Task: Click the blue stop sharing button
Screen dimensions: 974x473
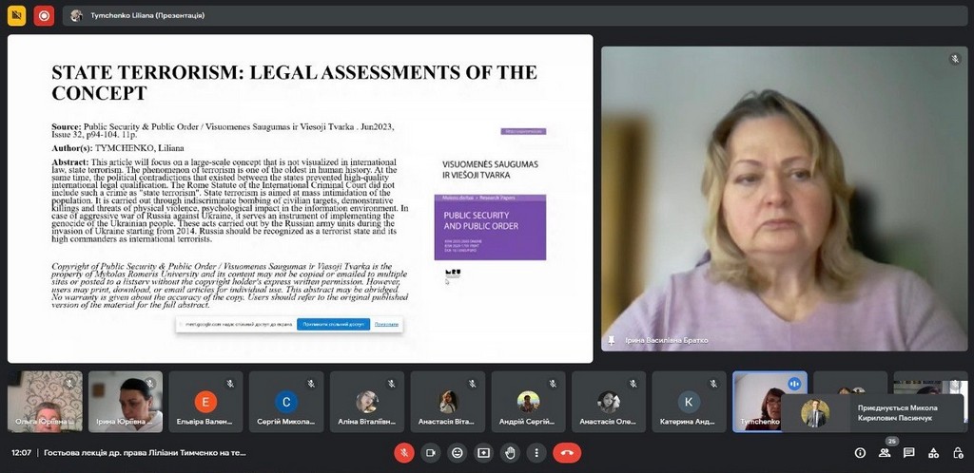Action: [x=332, y=324]
